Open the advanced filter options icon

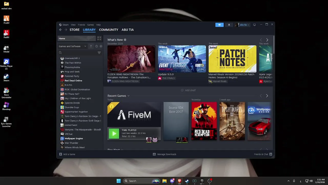pyautogui.click(x=99, y=53)
